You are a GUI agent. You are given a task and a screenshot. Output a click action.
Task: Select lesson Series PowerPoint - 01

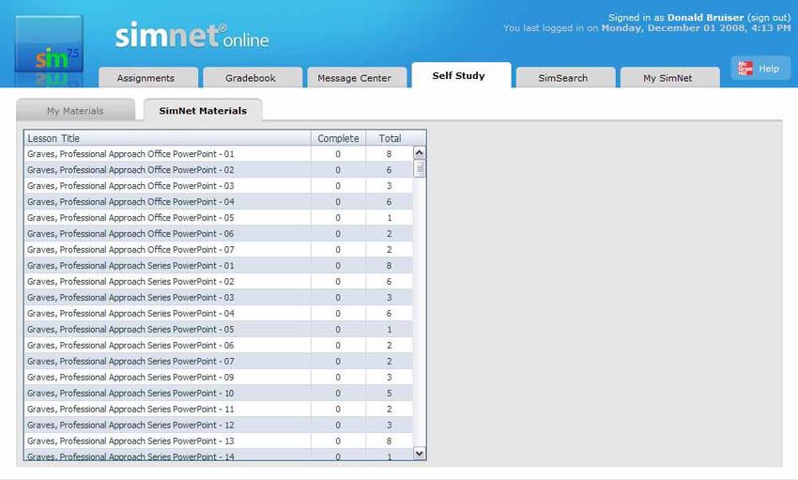(x=219, y=266)
